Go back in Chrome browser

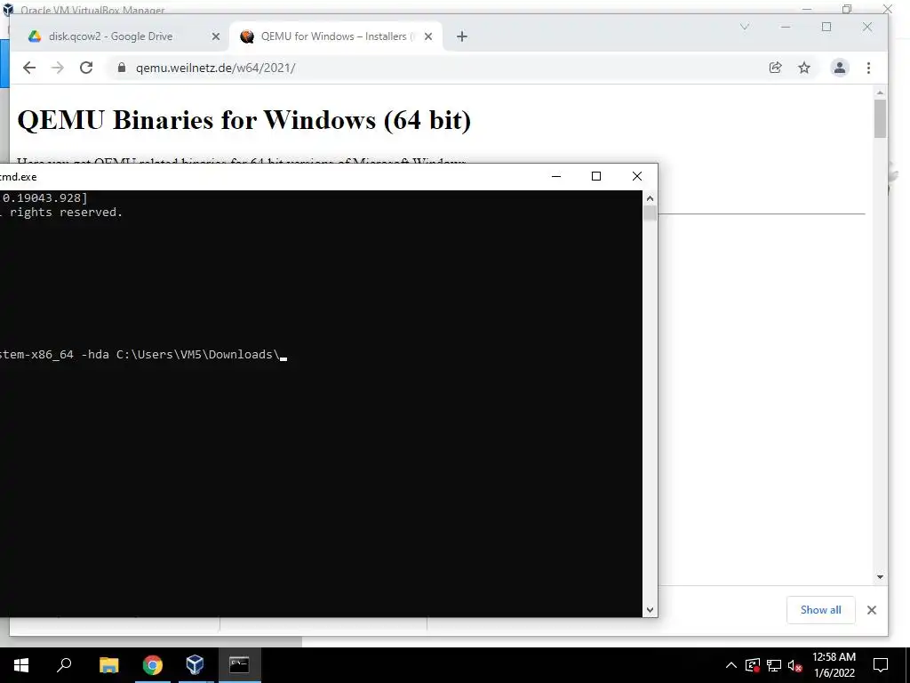pos(29,68)
